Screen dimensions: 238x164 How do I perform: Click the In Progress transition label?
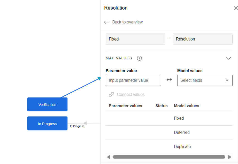tap(77, 126)
